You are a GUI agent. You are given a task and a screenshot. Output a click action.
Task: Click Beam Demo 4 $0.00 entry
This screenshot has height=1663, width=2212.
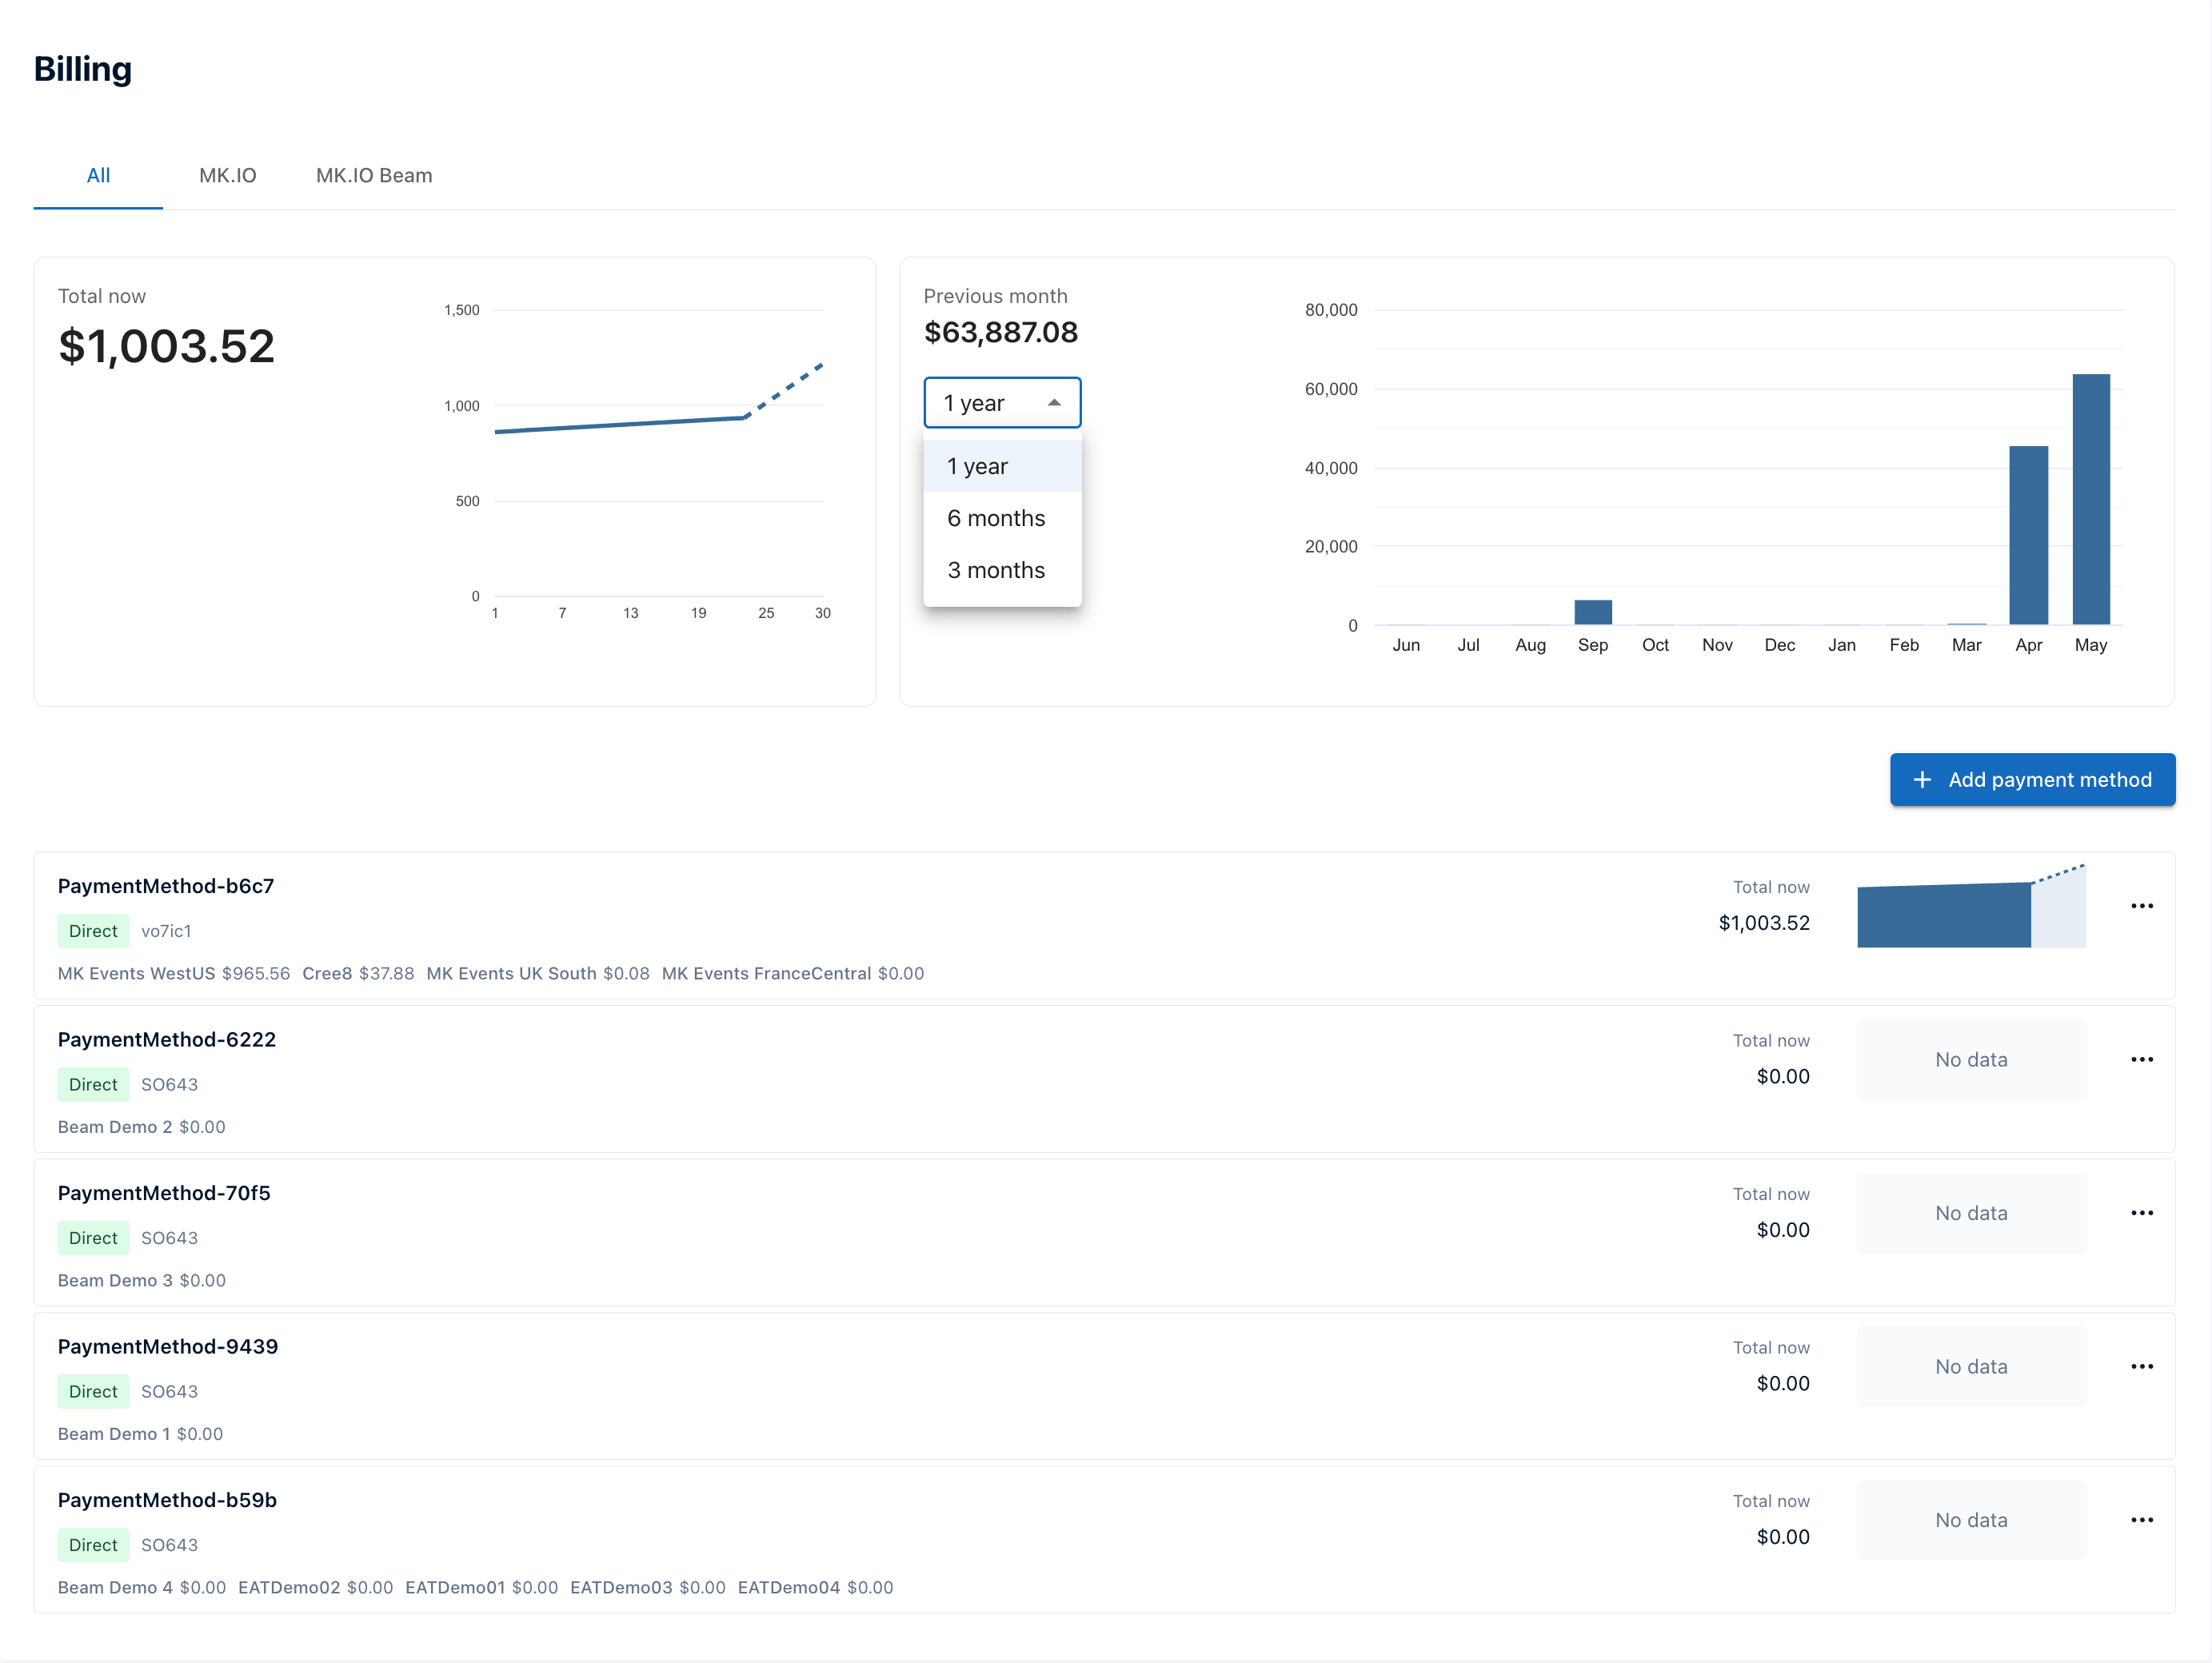142,1587
